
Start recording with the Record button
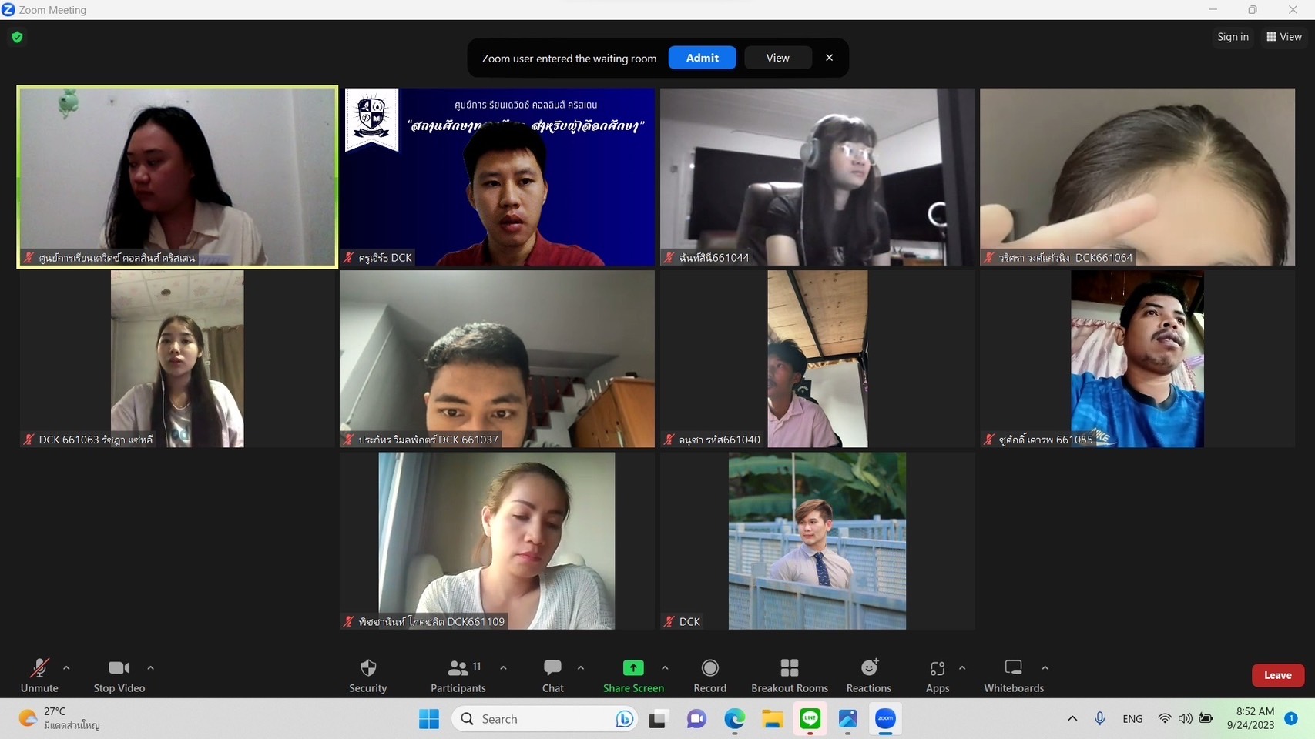709,668
